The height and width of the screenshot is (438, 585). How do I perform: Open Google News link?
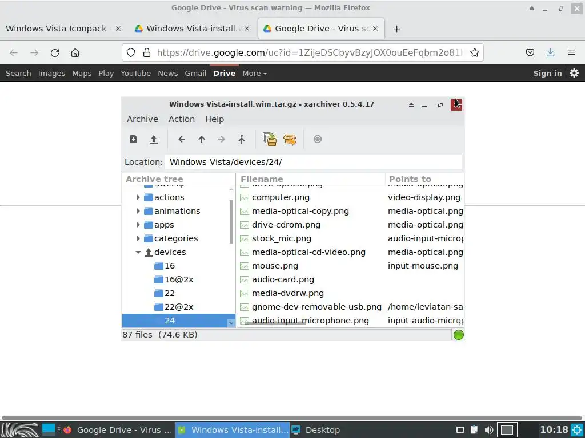(x=168, y=74)
